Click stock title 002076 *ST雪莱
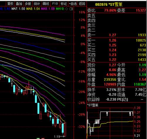Image resolution: width=147 pixels, height=139 pixels. click(109, 4)
